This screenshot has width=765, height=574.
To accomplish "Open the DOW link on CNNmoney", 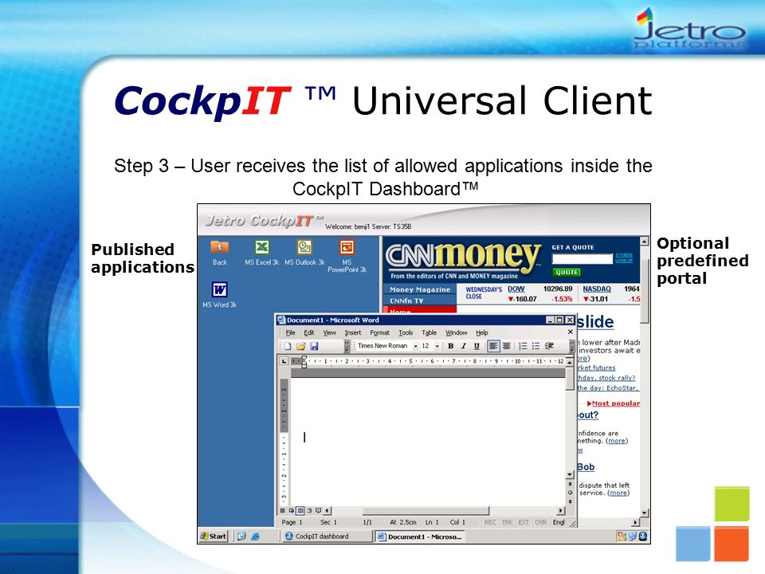I will [516, 289].
